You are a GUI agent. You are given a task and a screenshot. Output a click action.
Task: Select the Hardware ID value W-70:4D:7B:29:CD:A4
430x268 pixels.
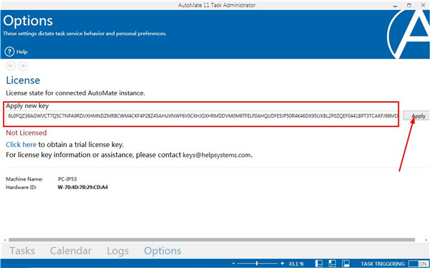82,188
